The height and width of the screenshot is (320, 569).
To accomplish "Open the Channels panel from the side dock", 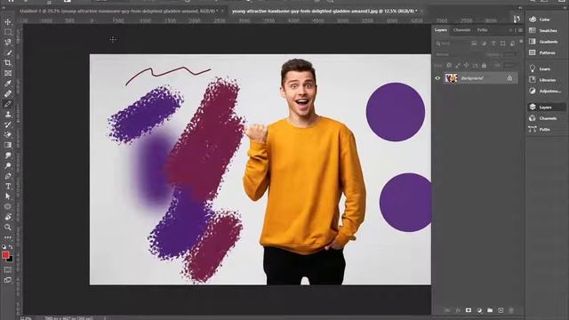I will (x=545, y=118).
